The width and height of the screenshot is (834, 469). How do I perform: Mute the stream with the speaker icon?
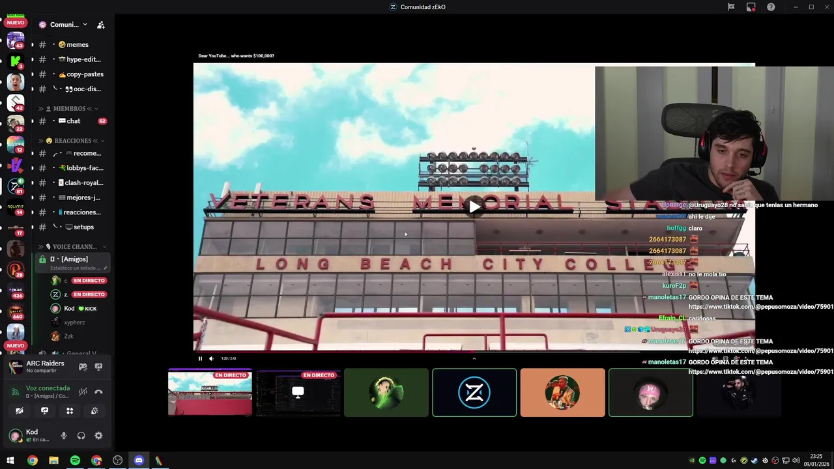click(211, 358)
